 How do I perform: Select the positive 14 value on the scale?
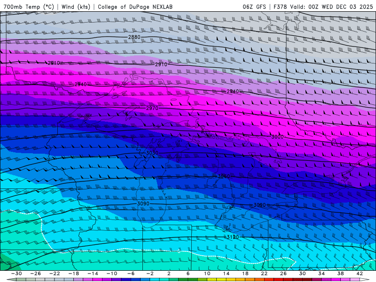tap(227, 274)
